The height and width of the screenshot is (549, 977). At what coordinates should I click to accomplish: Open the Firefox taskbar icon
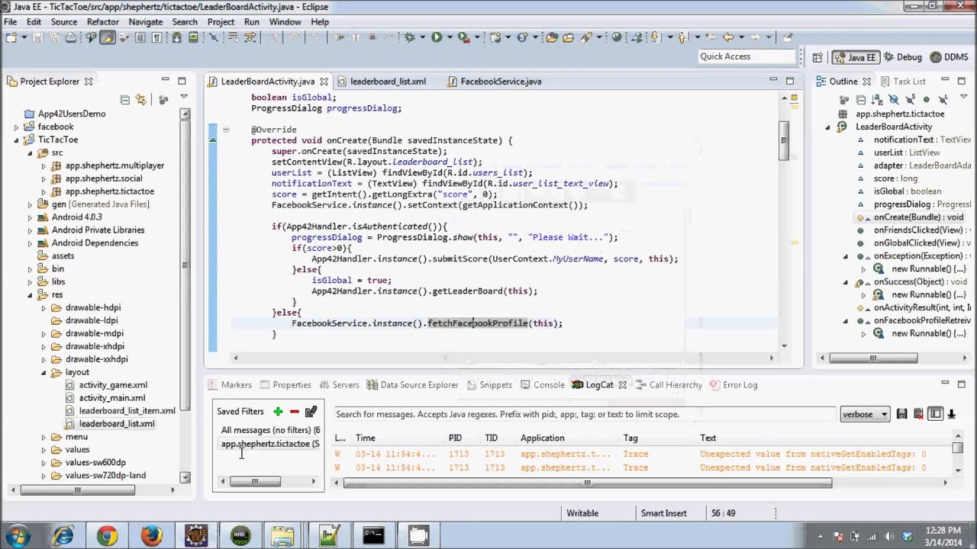151,536
